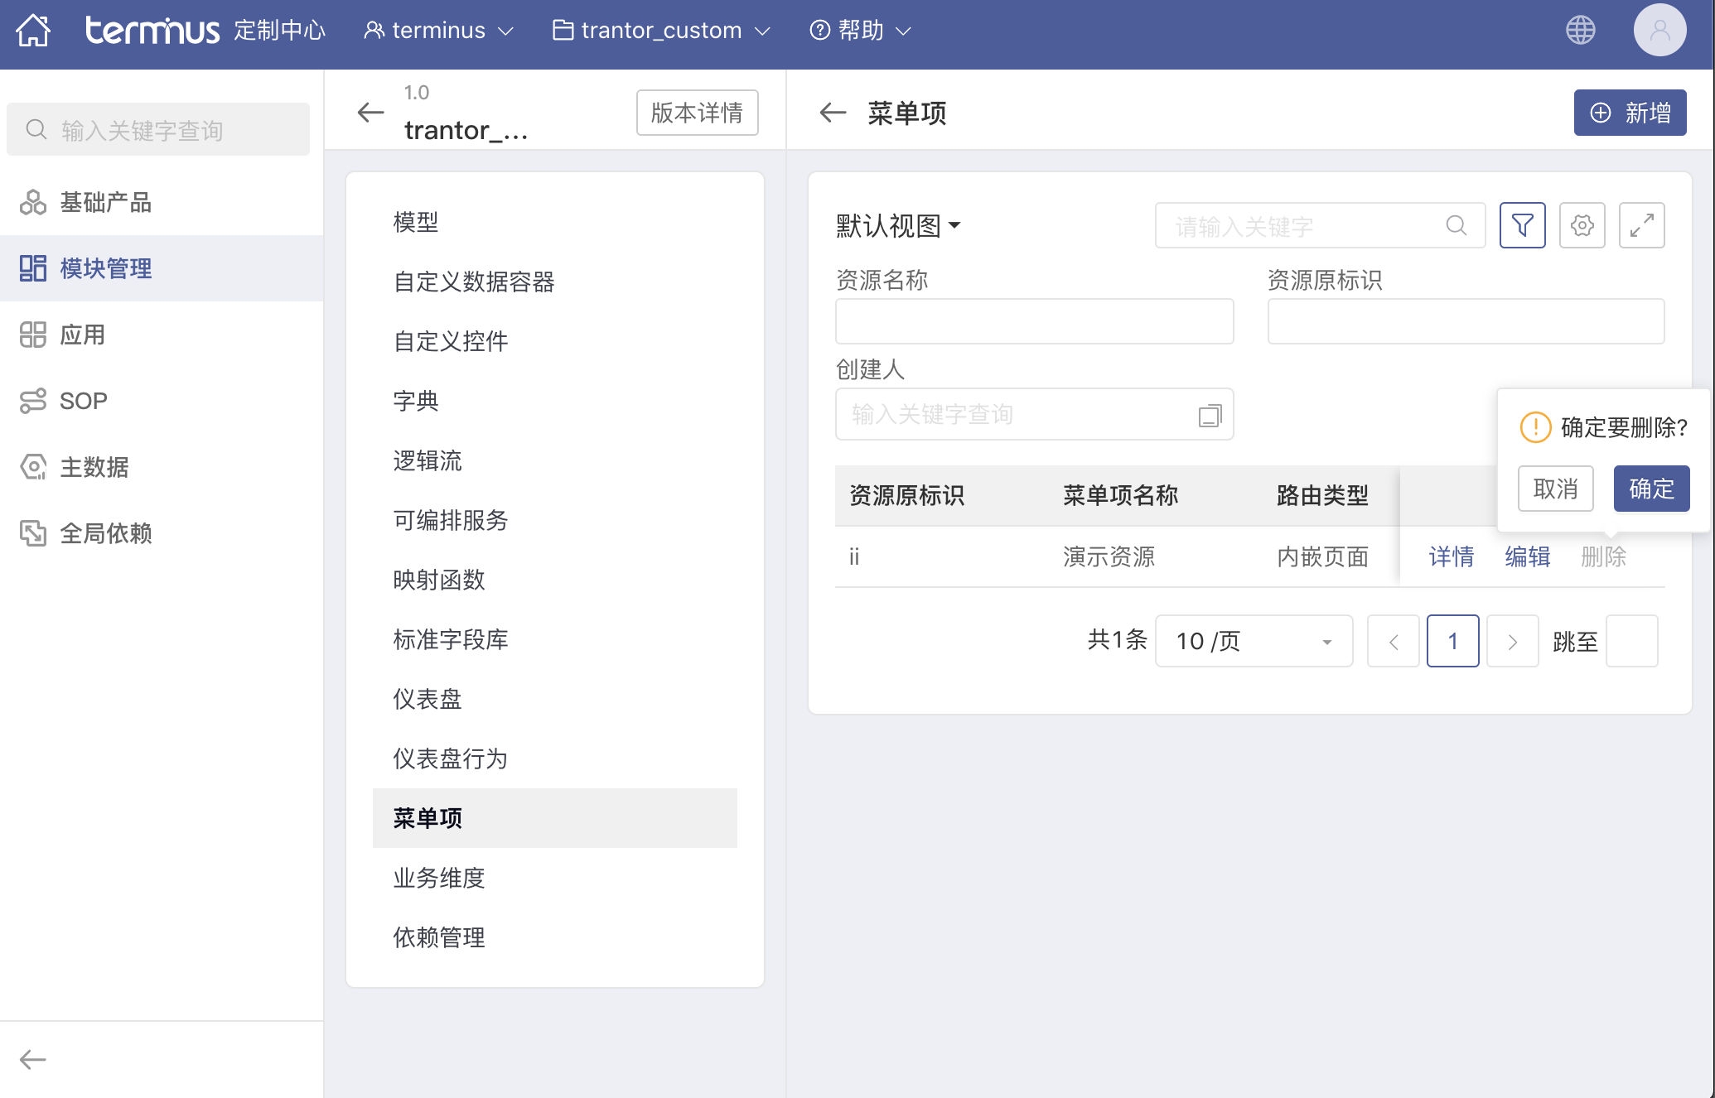Expand table to fullscreen icon

point(1641,225)
